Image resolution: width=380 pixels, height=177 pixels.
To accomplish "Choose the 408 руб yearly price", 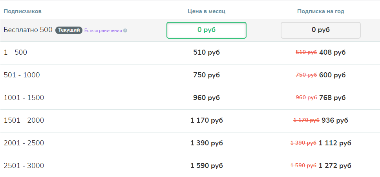I will (332, 52).
